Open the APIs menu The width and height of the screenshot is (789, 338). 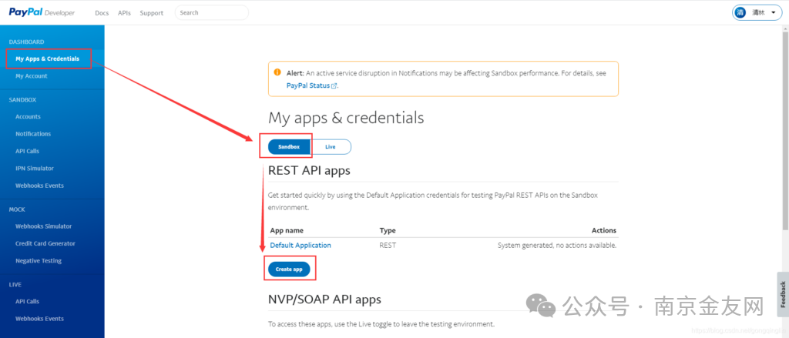tap(124, 13)
